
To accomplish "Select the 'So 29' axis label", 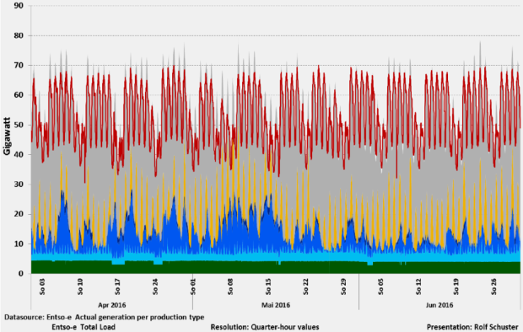I will coord(343,286).
